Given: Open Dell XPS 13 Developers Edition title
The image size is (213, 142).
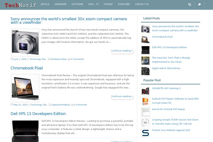Looking at the screenshot, I should tap(38, 114).
